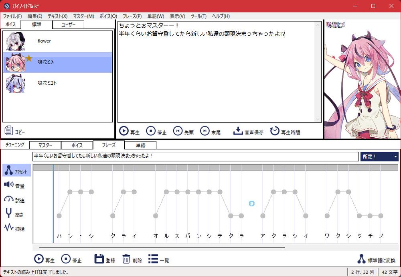This screenshot has height=277, width=401.
Task: Select the flower voice thumbnail
Action: pos(16,41)
